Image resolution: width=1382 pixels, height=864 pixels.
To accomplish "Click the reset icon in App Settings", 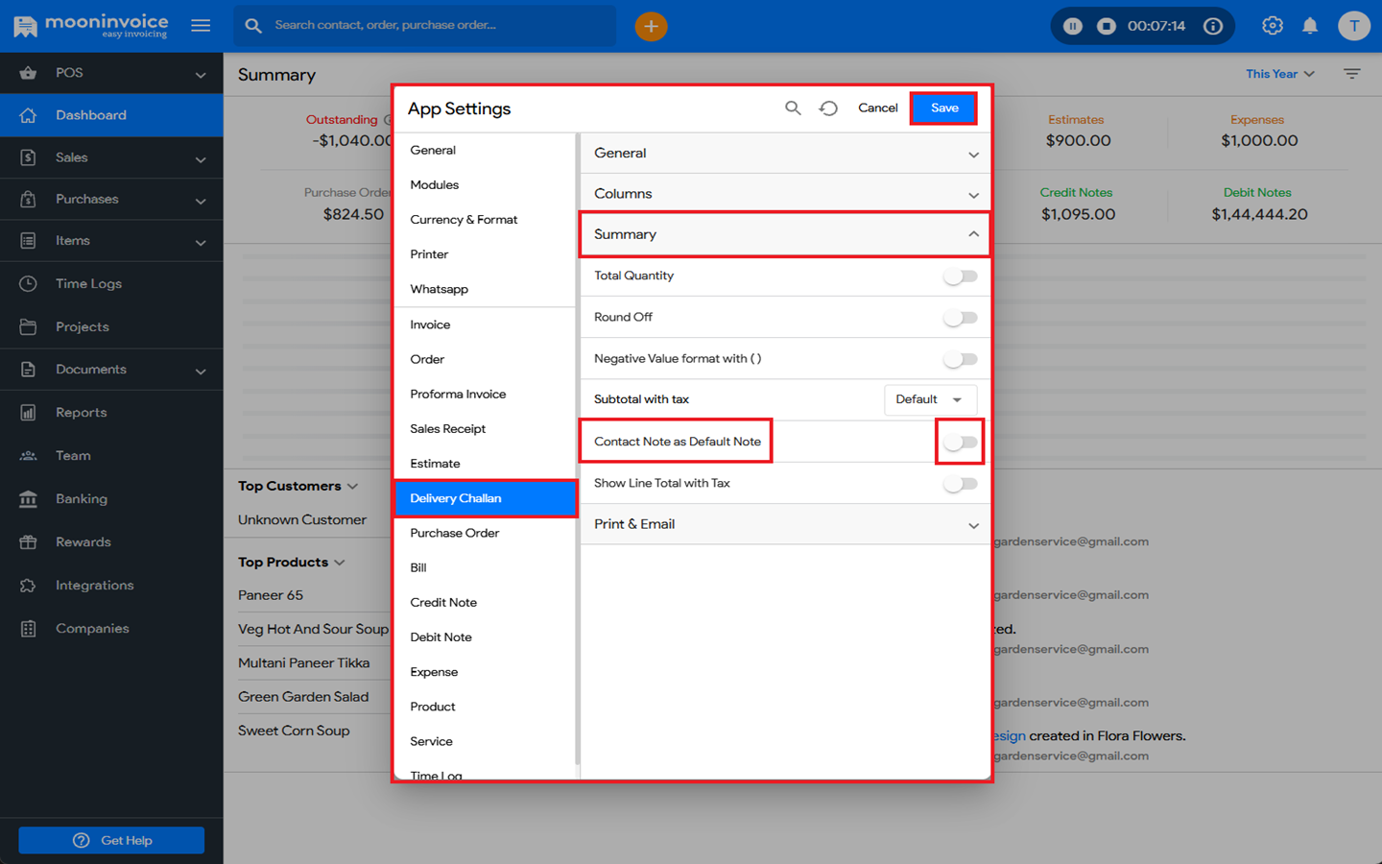I will [x=828, y=108].
